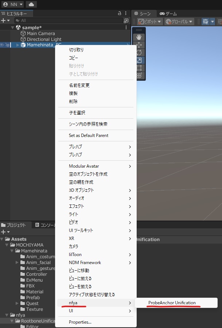Choose コピー from context menu
This screenshot has width=222, height=328.
tap(96, 58)
